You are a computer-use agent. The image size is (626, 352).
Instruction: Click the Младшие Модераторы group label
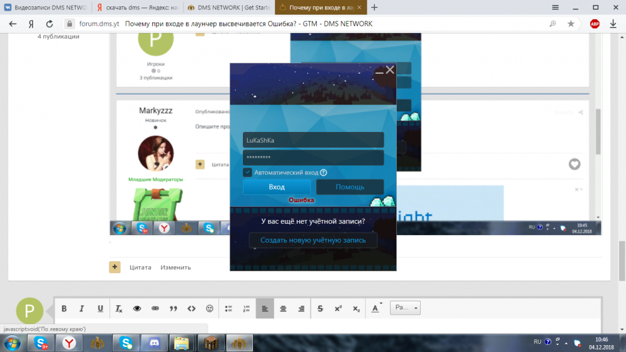point(156,179)
